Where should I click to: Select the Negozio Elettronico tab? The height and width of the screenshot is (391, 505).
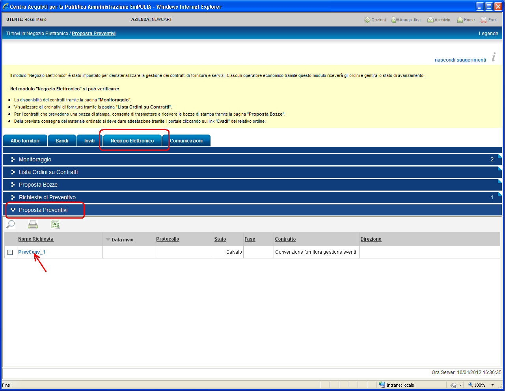132,140
